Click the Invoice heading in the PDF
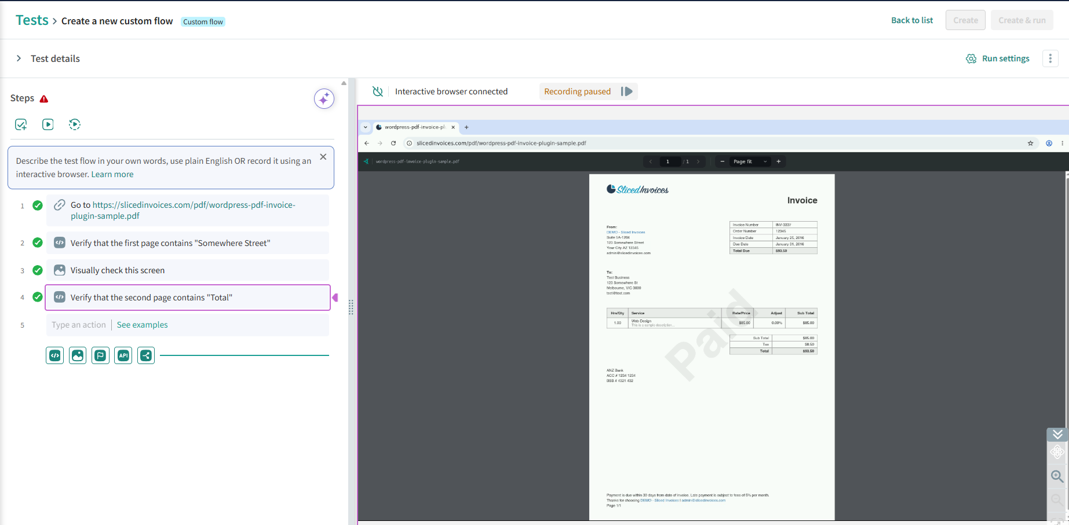This screenshot has height=525, width=1069. (x=802, y=200)
